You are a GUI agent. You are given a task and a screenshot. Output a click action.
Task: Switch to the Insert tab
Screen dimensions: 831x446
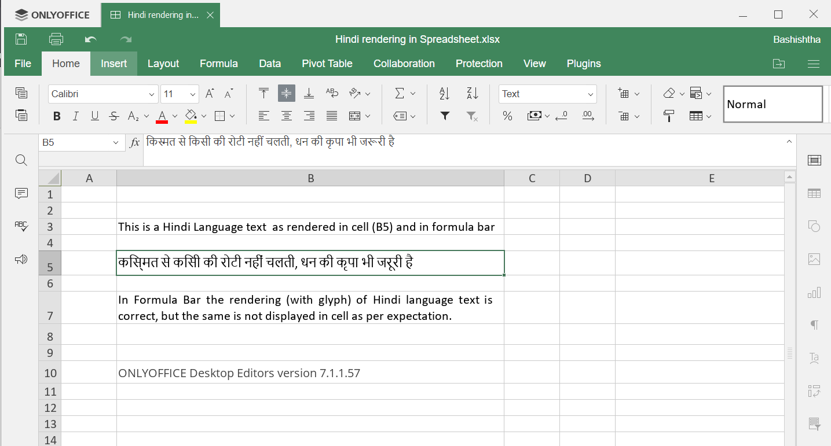pos(114,64)
